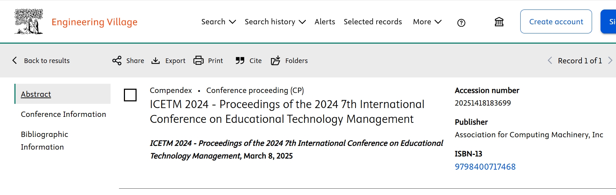616x195 pixels.
Task: Click the Share text label
Action: (135, 61)
